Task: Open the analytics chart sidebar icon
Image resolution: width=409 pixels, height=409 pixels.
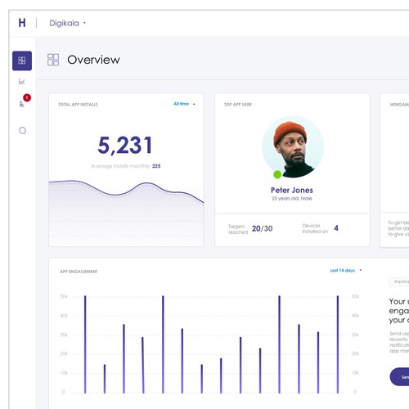Action: point(22,81)
